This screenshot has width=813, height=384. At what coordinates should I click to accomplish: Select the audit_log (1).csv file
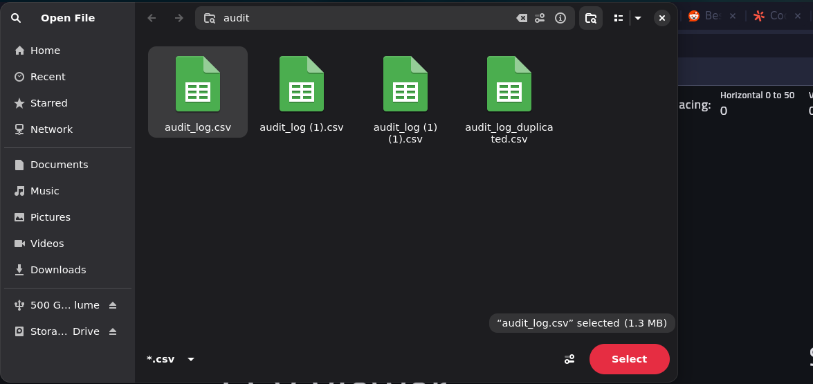[x=302, y=93]
